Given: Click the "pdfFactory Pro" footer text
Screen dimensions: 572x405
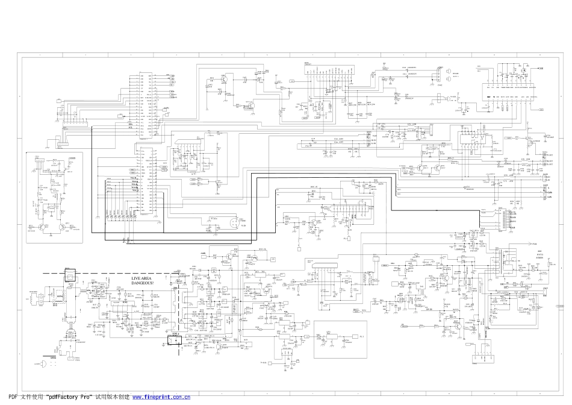Looking at the screenshot, I should point(71,398).
